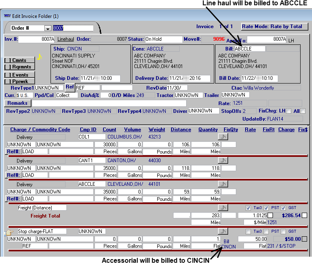Click the Trailer UNKNOWN field

[235, 95]
